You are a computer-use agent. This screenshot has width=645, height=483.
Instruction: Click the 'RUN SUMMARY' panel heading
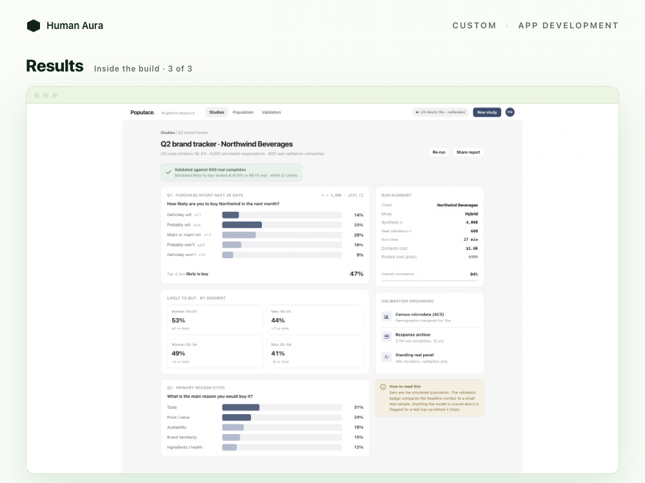(396, 195)
